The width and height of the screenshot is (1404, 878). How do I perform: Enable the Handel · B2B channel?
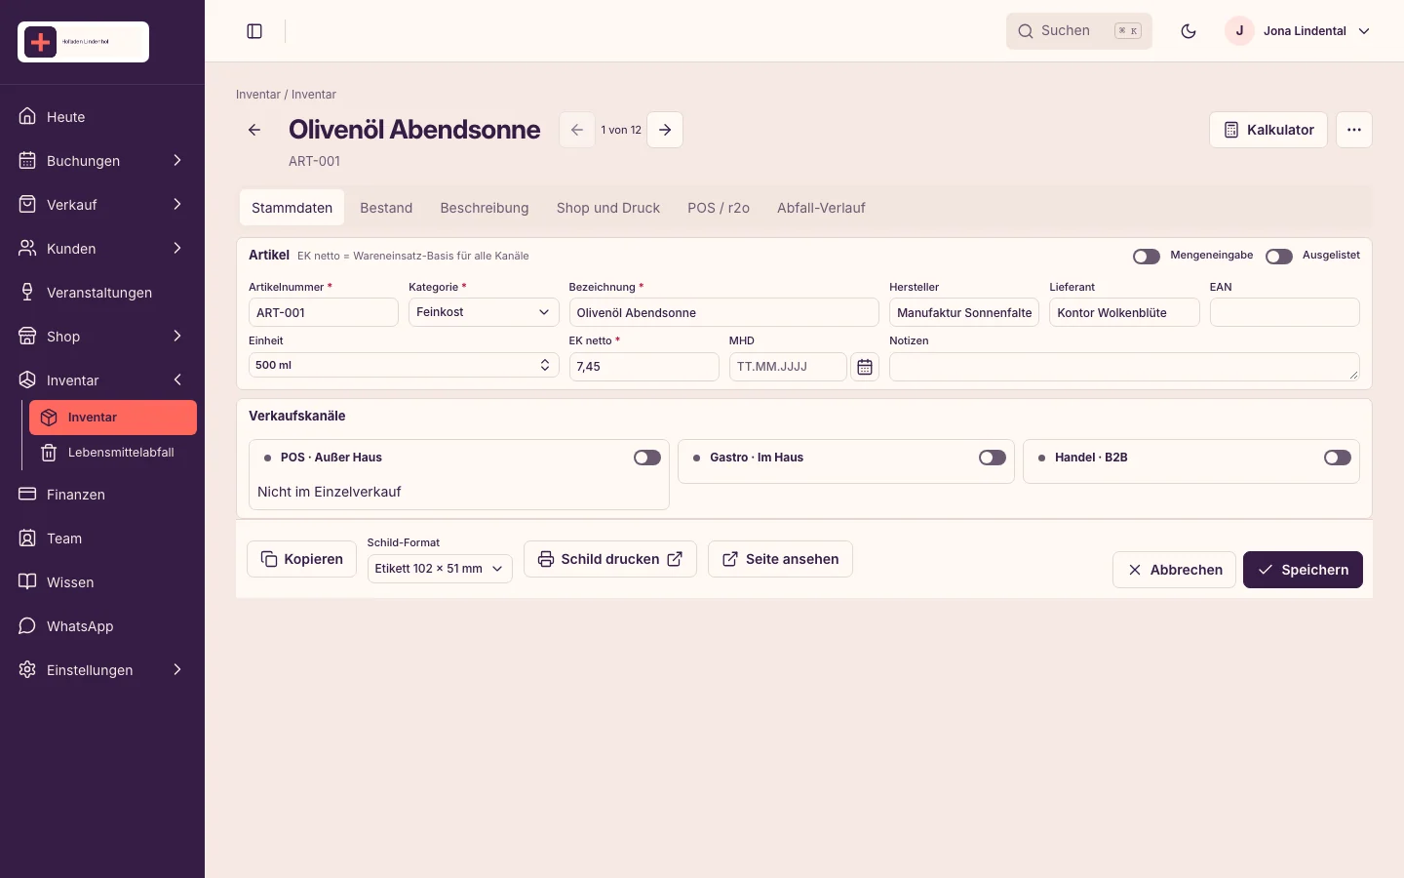[x=1338, y=458]
